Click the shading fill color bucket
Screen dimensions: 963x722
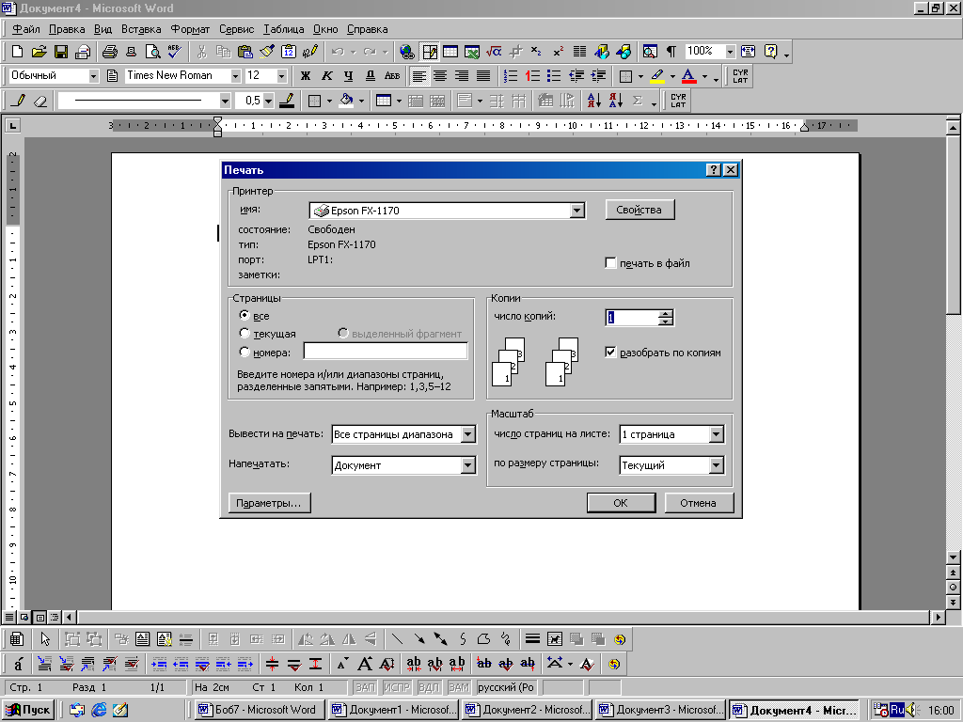[x=347, y=101]
